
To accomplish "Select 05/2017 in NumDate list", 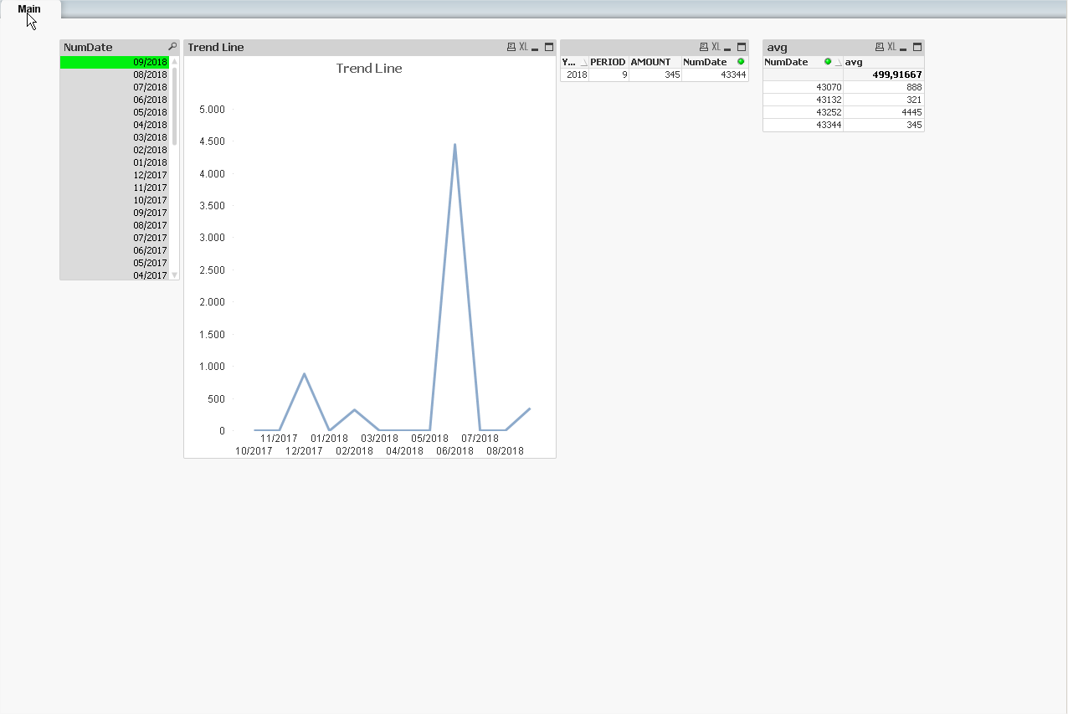I will tap(115, 263).
